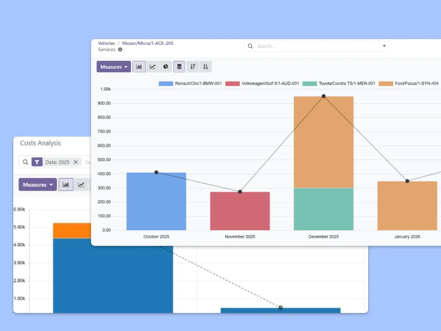Switch Services graph to pie chart view
Screen dimensions: 441x331
coord(166,66)
